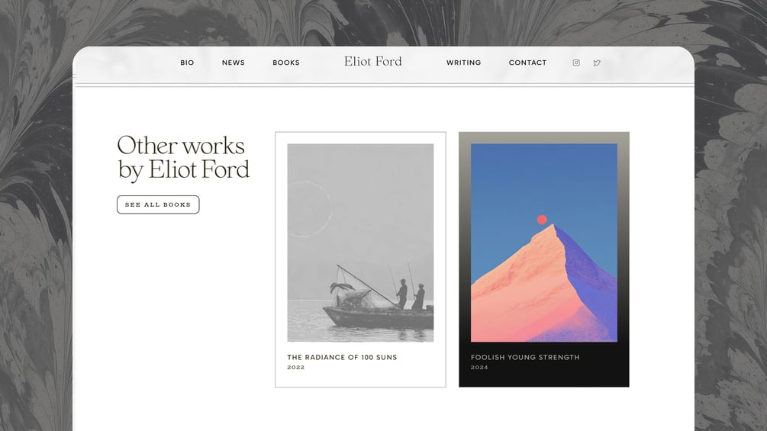Go to the BIO page
Image resolution: width=767 pixels, height=431 pixels.
point(187,63)
